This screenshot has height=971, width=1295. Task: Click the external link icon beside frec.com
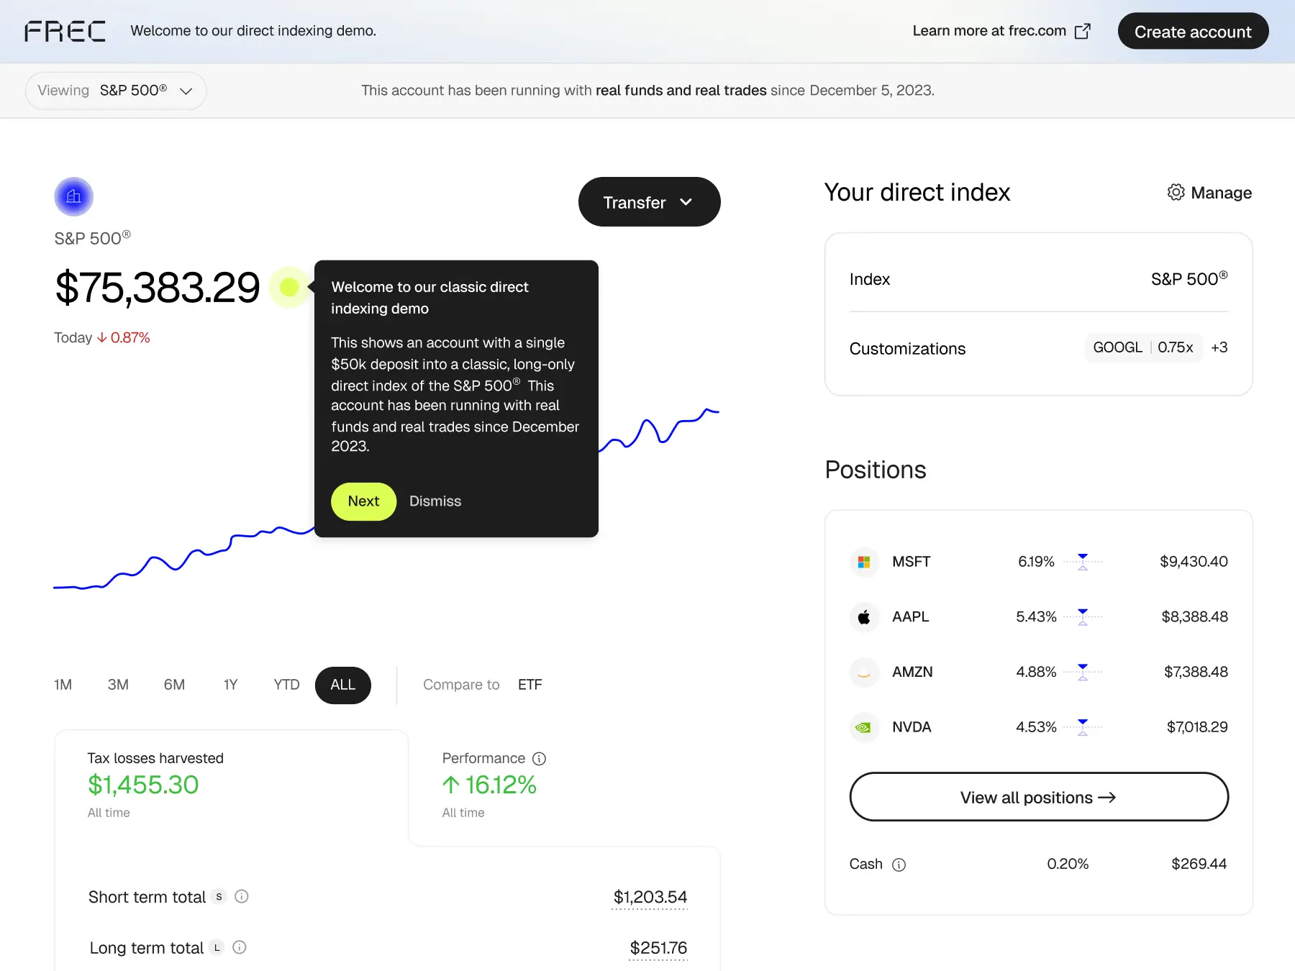(1082, 31)
